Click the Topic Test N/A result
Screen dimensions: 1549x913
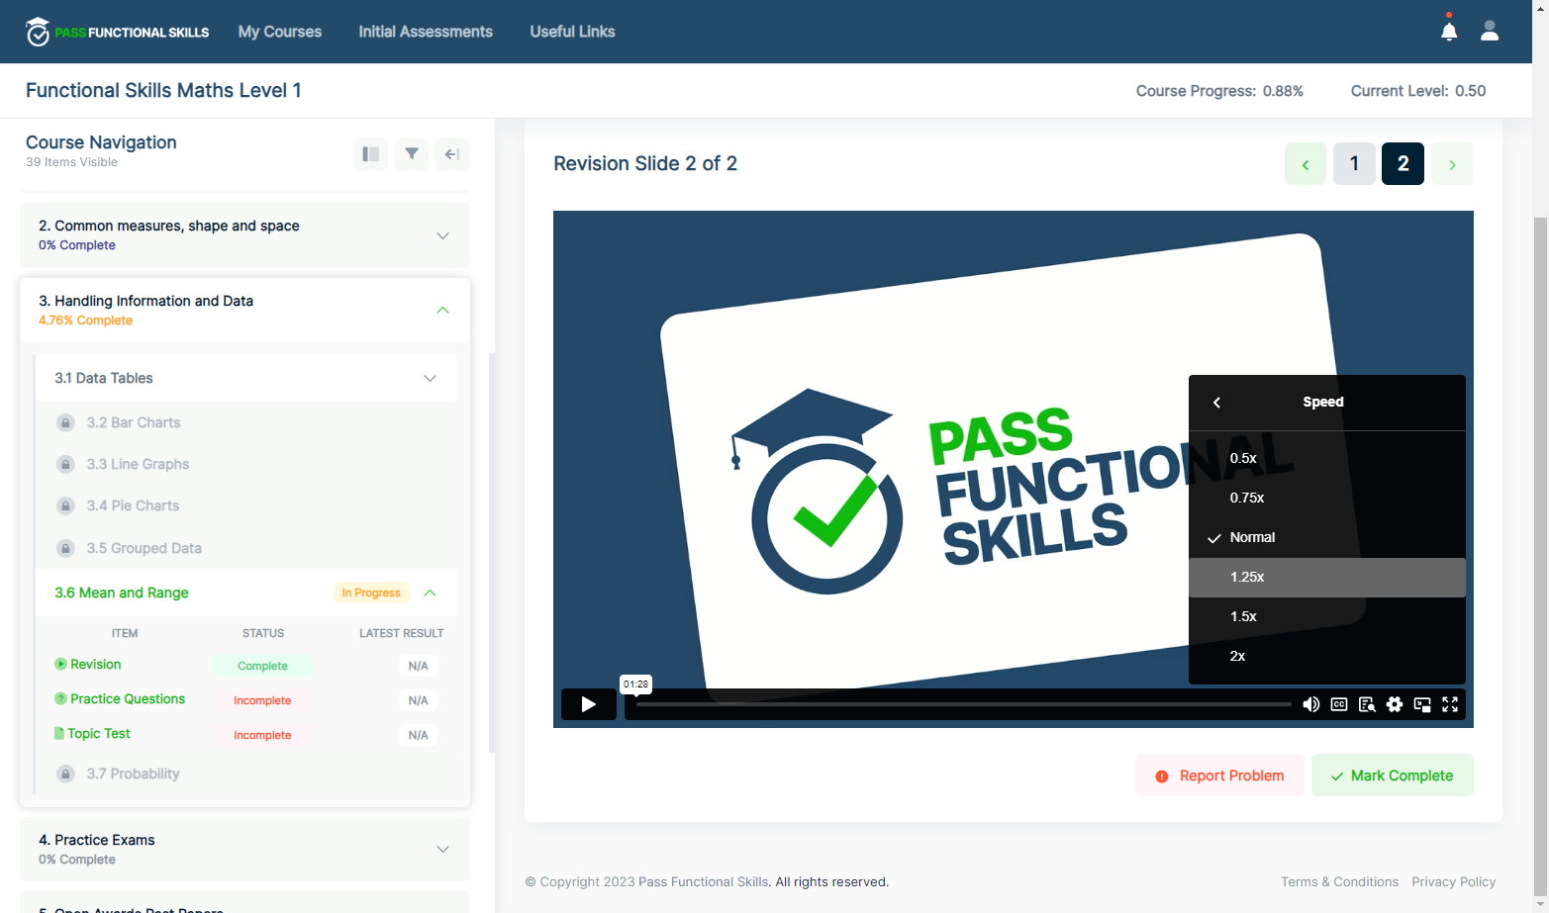[x=419, y=736]
